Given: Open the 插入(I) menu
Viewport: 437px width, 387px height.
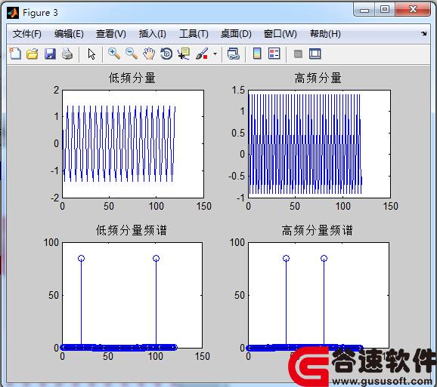Looking at the screenshot, I should point(153,34).
